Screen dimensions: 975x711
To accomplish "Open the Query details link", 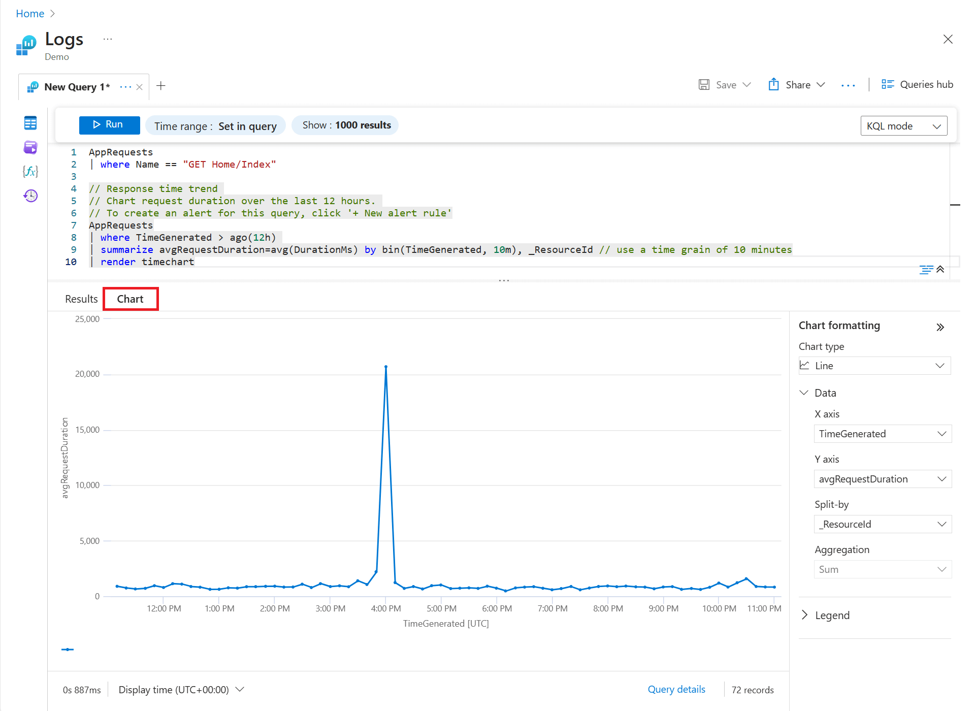I will click(676, 689).
